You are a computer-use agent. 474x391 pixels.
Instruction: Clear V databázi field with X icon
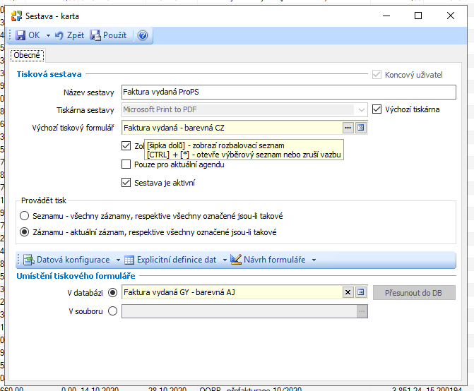click(x=348, y=292)
